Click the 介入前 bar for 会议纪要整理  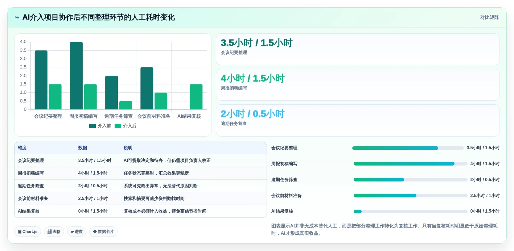click(41, 80)
